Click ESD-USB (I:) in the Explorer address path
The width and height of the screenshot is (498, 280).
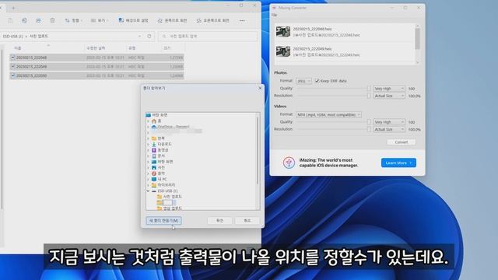pyautogui.click(x=12, y=37)
